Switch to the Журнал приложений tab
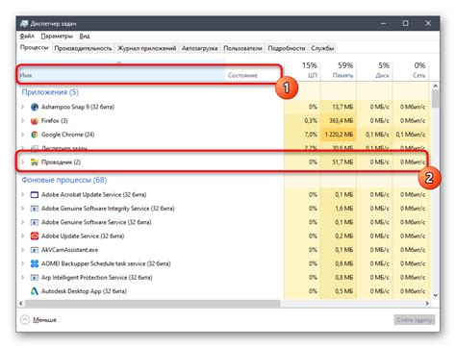The image size is (456, 348). (147, 48)
